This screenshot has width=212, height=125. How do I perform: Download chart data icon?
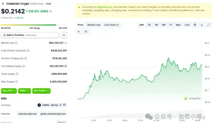201,25
